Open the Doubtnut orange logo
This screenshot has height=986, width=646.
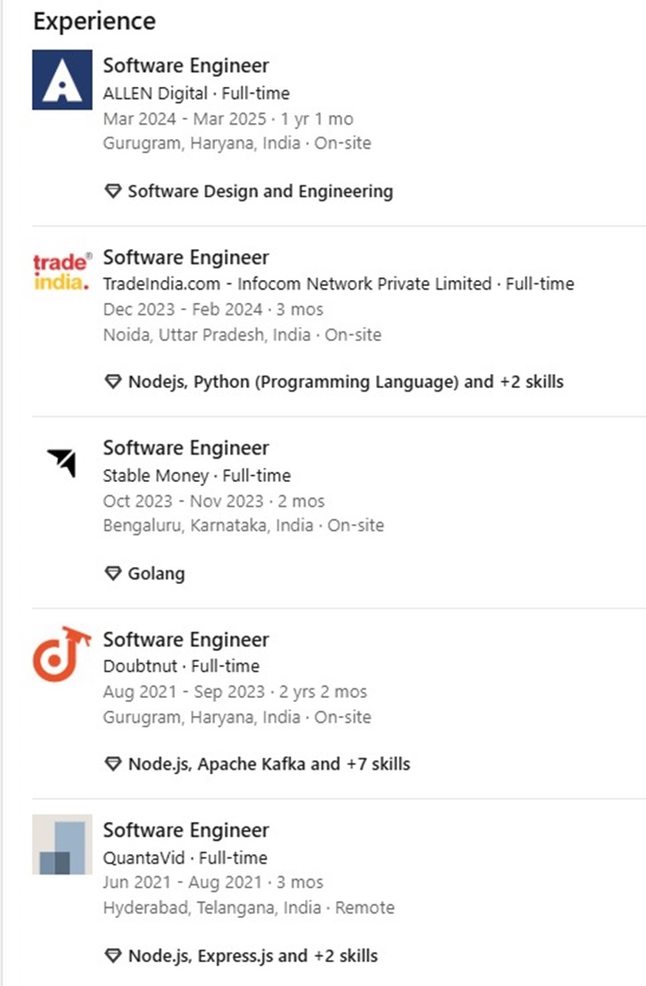[x=62, y=654]
